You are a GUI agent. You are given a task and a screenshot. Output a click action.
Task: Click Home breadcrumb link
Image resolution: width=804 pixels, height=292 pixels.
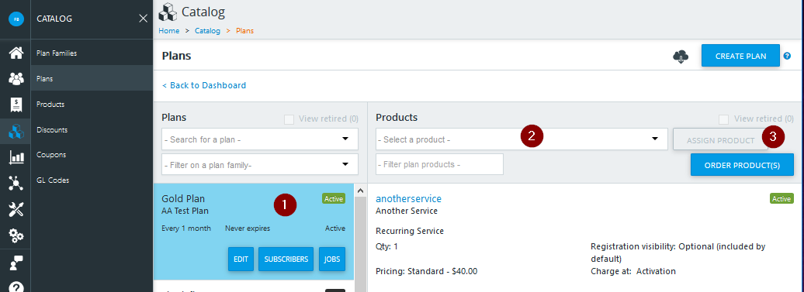point(168,31)
